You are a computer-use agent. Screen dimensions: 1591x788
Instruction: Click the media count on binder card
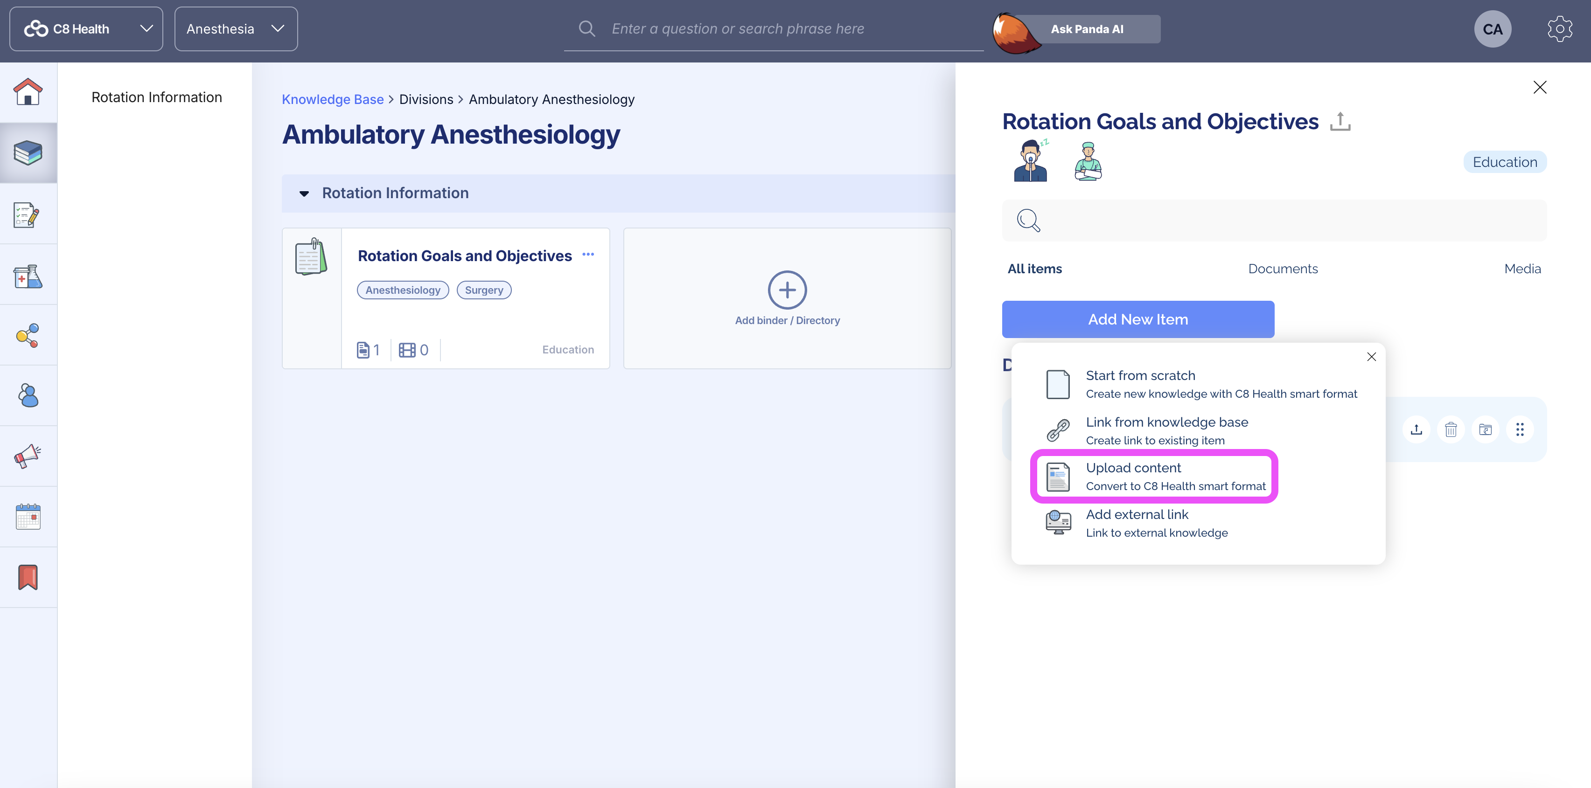coord(413,350)
